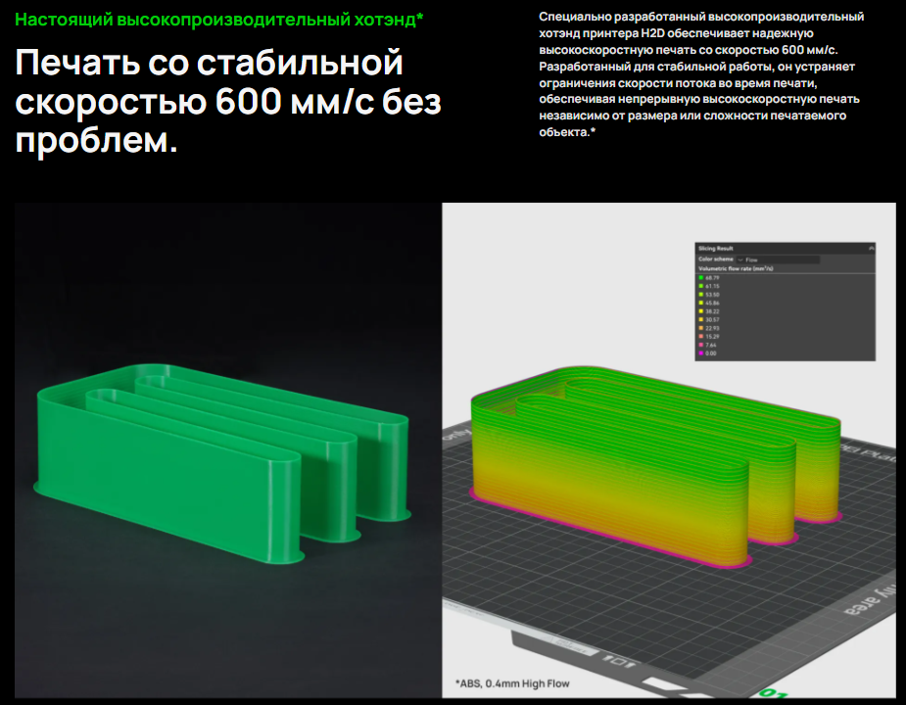This screenshot has width=906, height=705.
Task: Click the 38.22 yellow flow swatch
Action: tap(701, 311)
